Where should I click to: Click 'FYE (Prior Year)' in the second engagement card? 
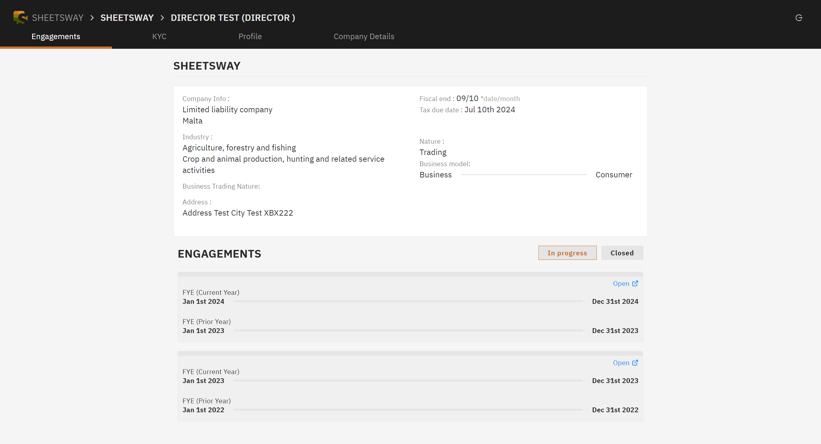pyautogui.click(x=207, y=401)
